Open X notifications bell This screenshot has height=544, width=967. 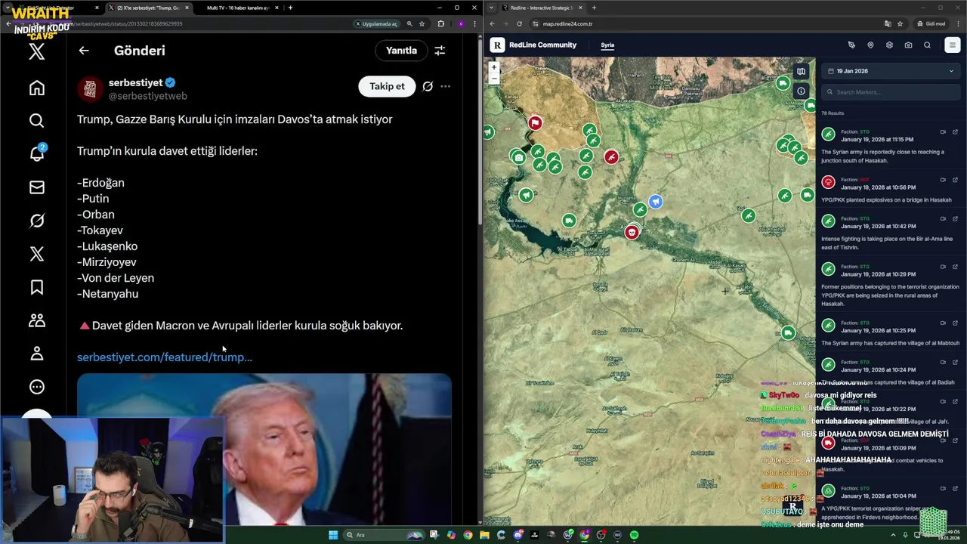coord(36,153)
